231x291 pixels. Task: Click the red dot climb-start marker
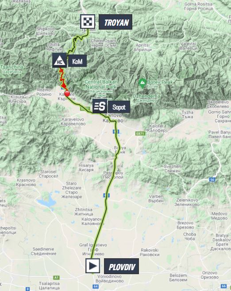click(x=67, y=93)
